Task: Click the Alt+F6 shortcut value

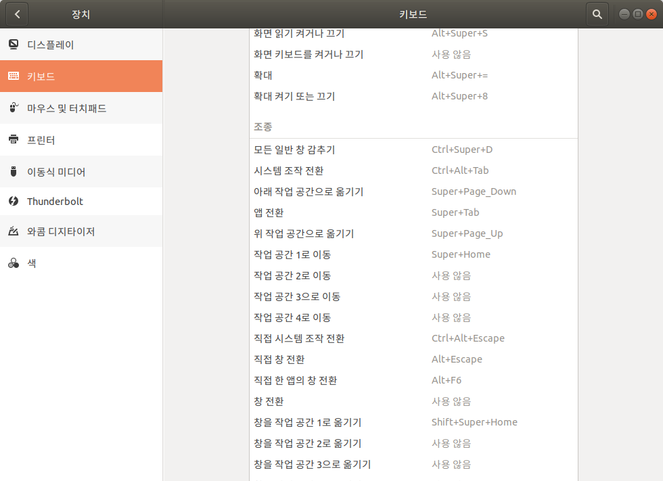Action: click(x=446, y=380)
